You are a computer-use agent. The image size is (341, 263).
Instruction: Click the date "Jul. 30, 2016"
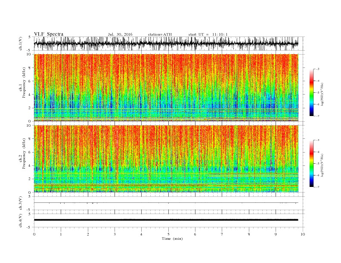point(120,34)
